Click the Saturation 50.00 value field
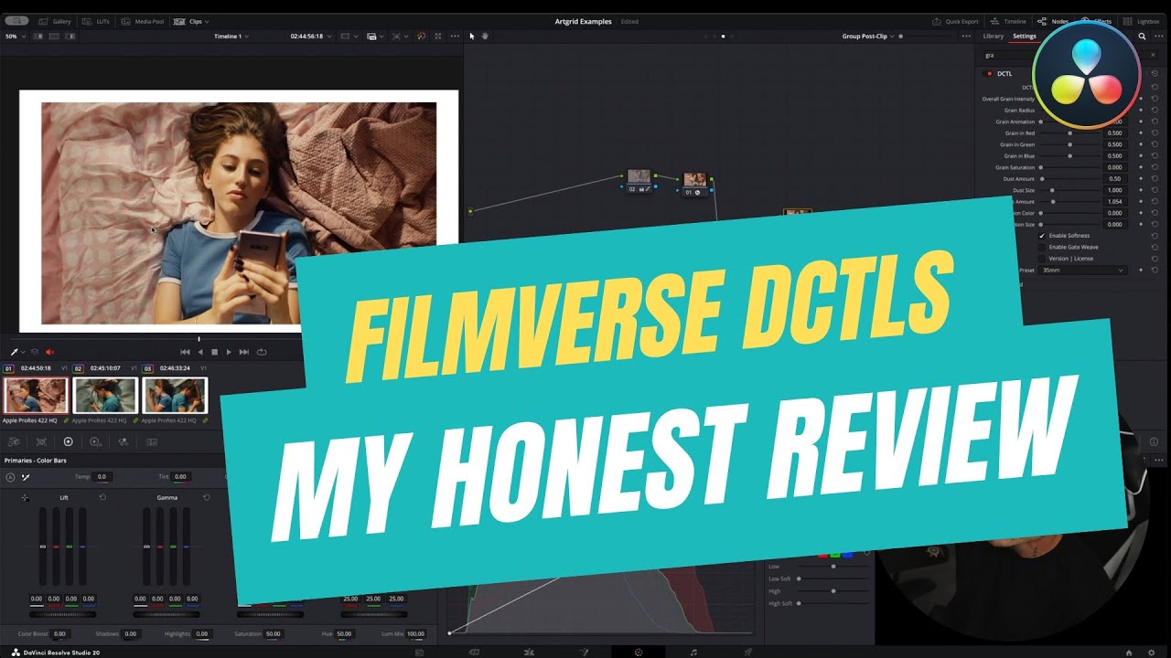This screenshot has width=1171, height=658. 273,633
